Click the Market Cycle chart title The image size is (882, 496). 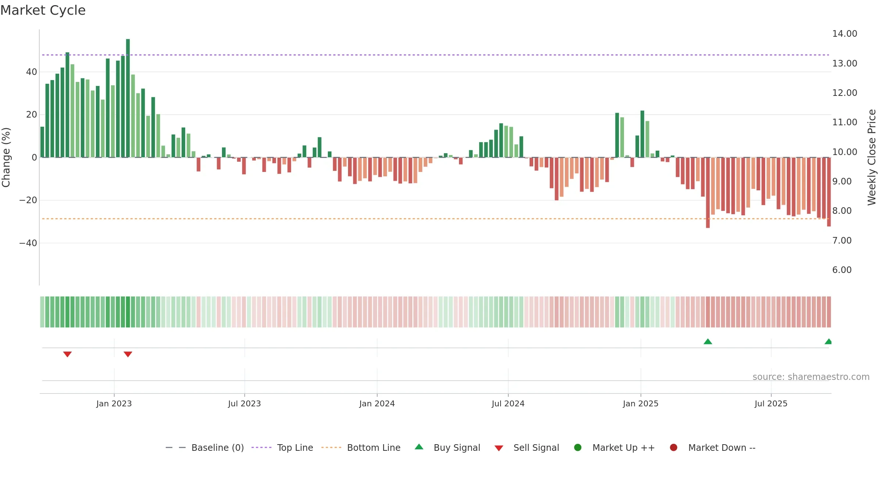coord(43,10)
